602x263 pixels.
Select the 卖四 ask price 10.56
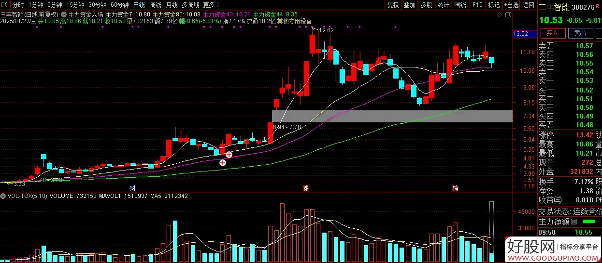coord(584,54)
